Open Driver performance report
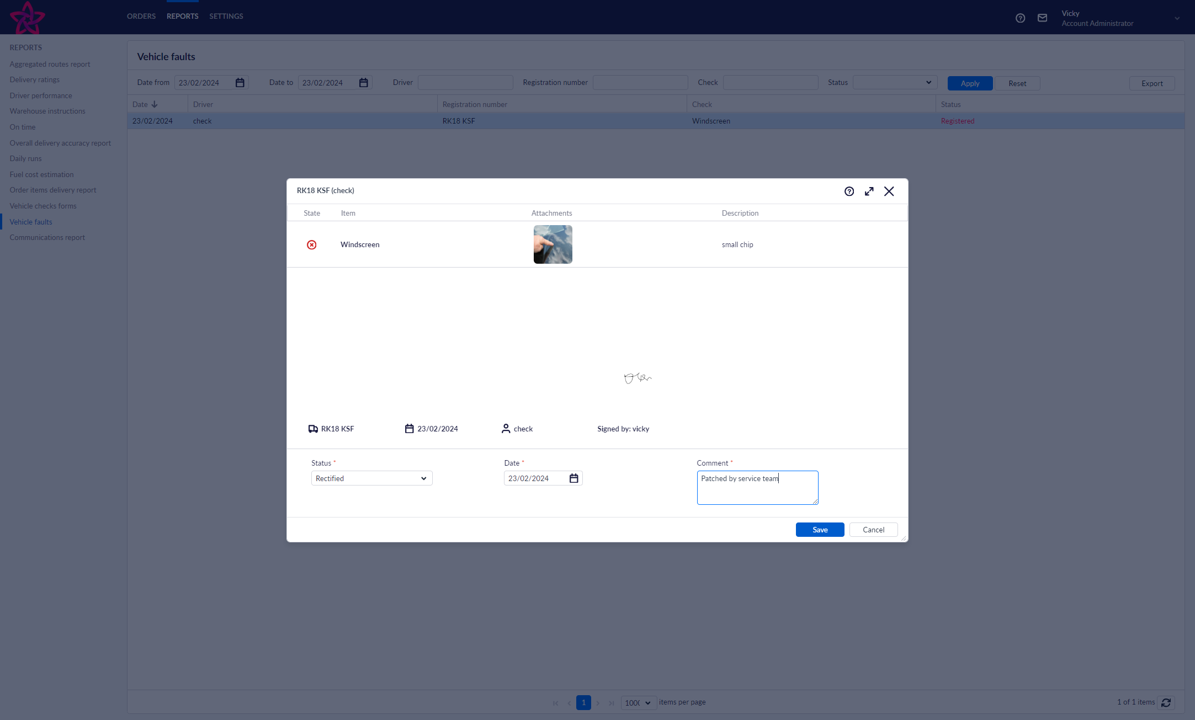Viewport: 1195px width, 720px height. pyautogui.click(x=41, y=96)
